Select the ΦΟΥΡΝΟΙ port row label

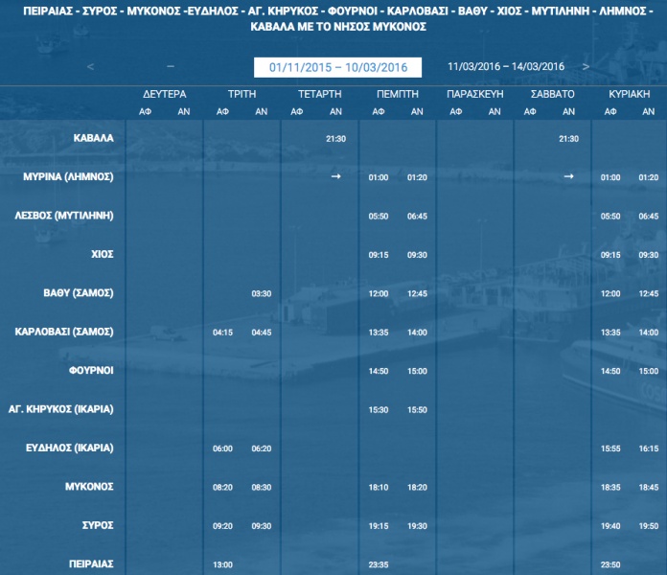pos(91,371)
